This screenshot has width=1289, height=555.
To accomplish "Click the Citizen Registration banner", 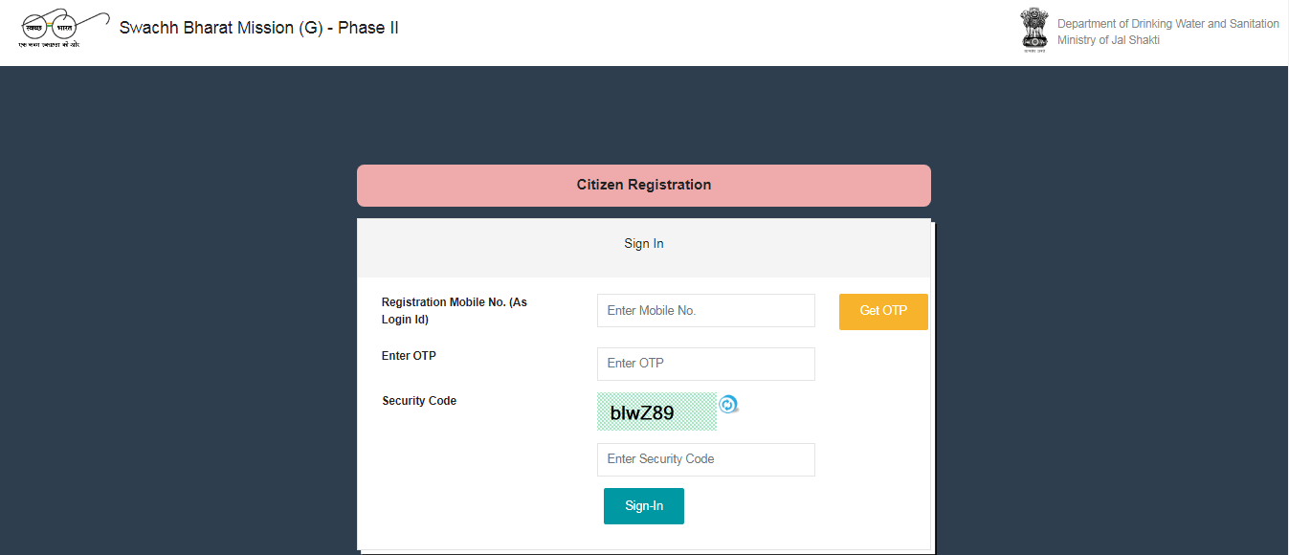I will (x=644, y=186).
